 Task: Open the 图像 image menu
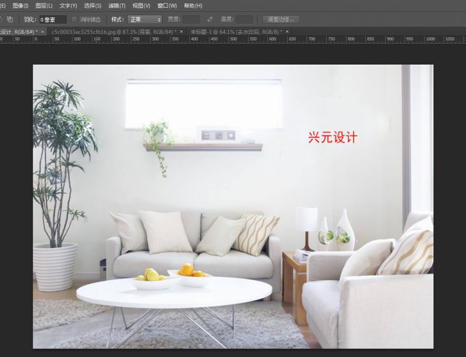click(x=20, y=5)
